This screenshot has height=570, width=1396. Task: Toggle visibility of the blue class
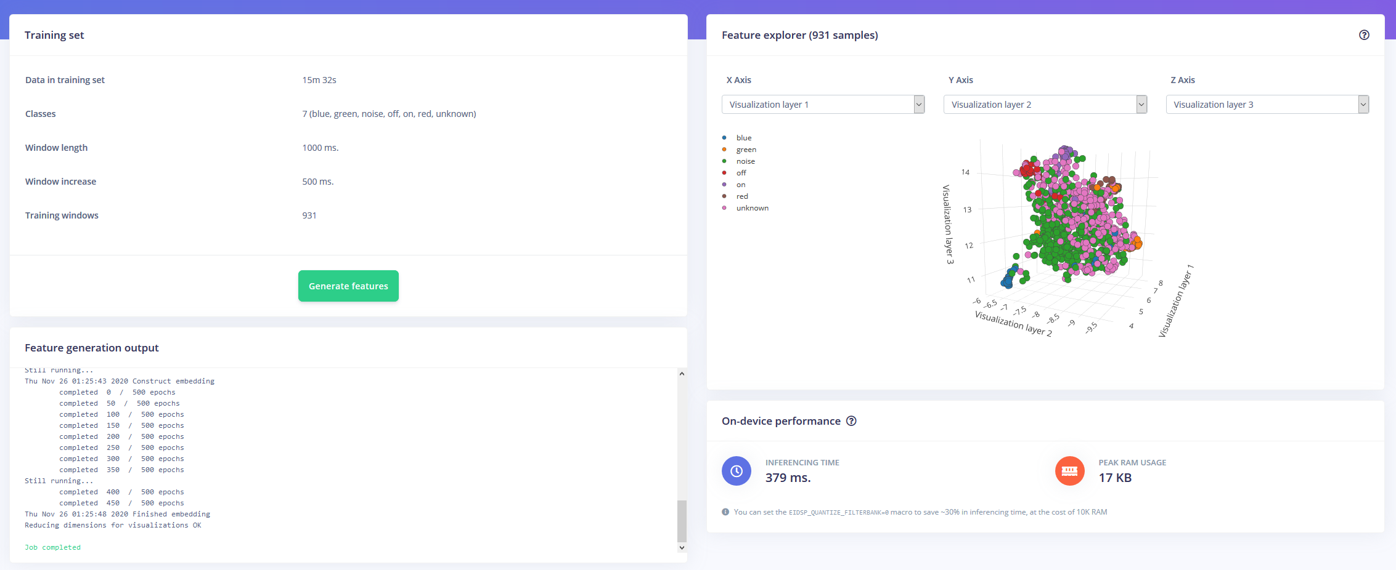[744, 137]
